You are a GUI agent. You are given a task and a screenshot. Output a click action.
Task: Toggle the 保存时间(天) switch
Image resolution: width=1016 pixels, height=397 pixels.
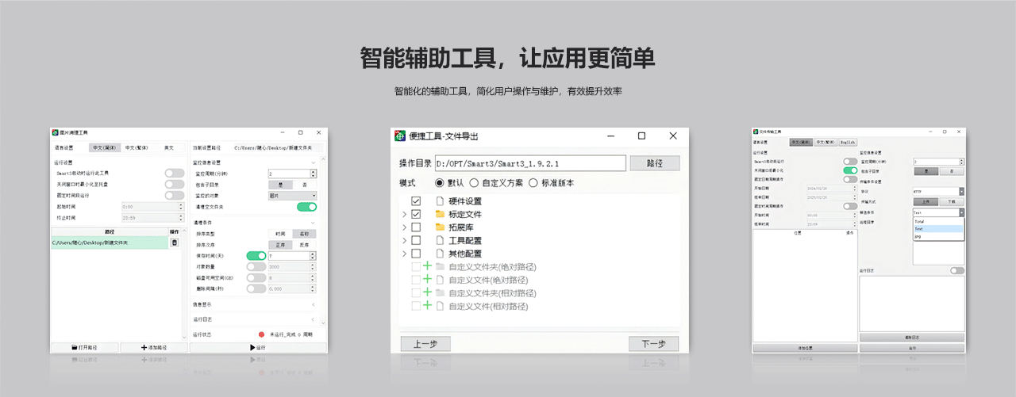pos(256,256)
